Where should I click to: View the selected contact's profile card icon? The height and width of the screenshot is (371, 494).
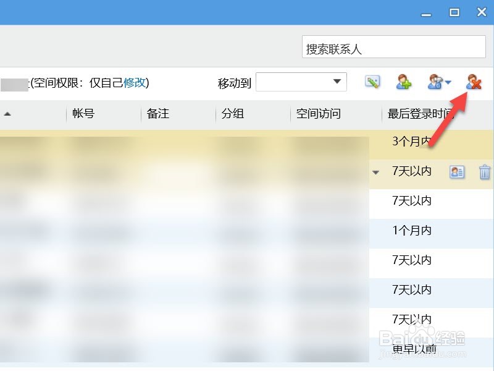tap(456, 172)
